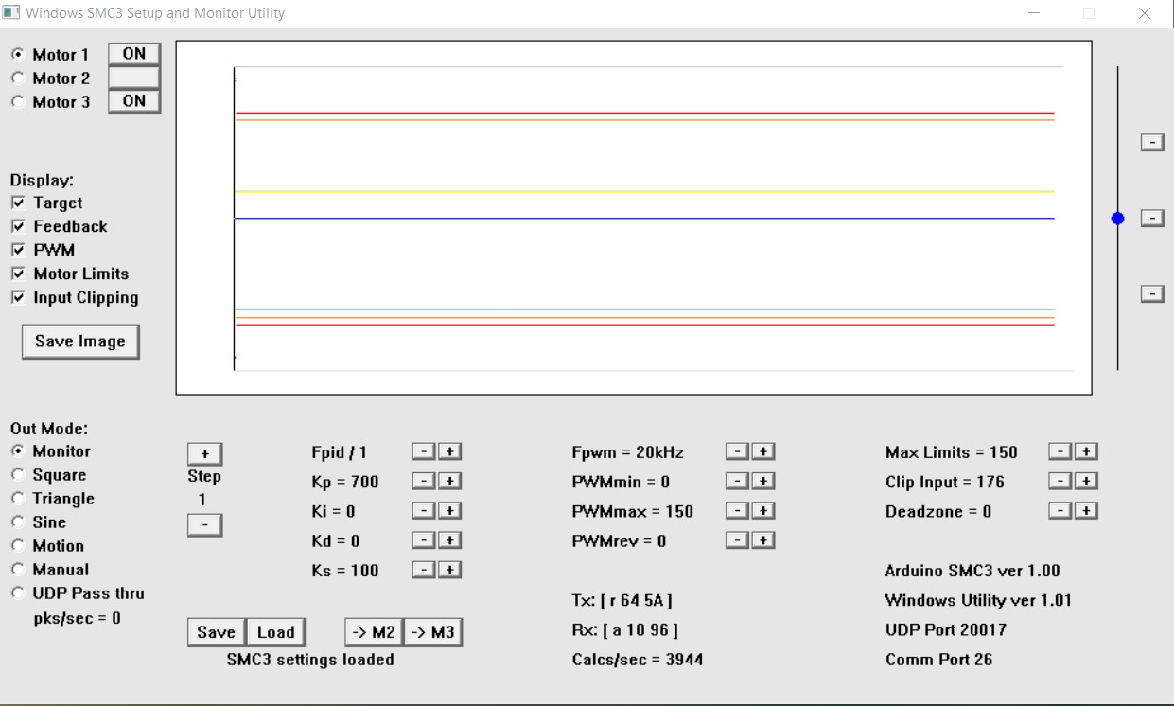1174x706 pixels.
Task: Decrease the PWMmin value
Action: click(738, 482)
